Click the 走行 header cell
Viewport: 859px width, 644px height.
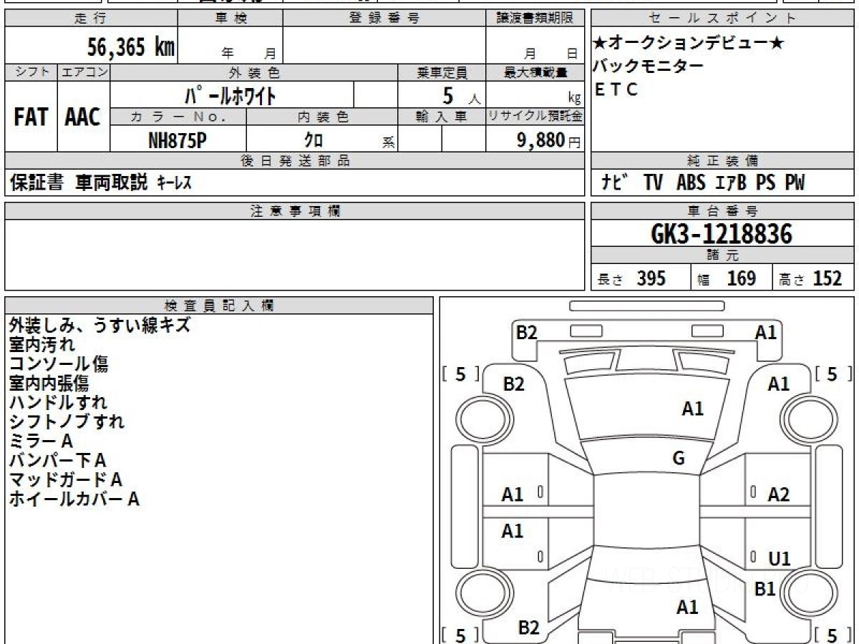pyautogui.click(x=90, y=19)
